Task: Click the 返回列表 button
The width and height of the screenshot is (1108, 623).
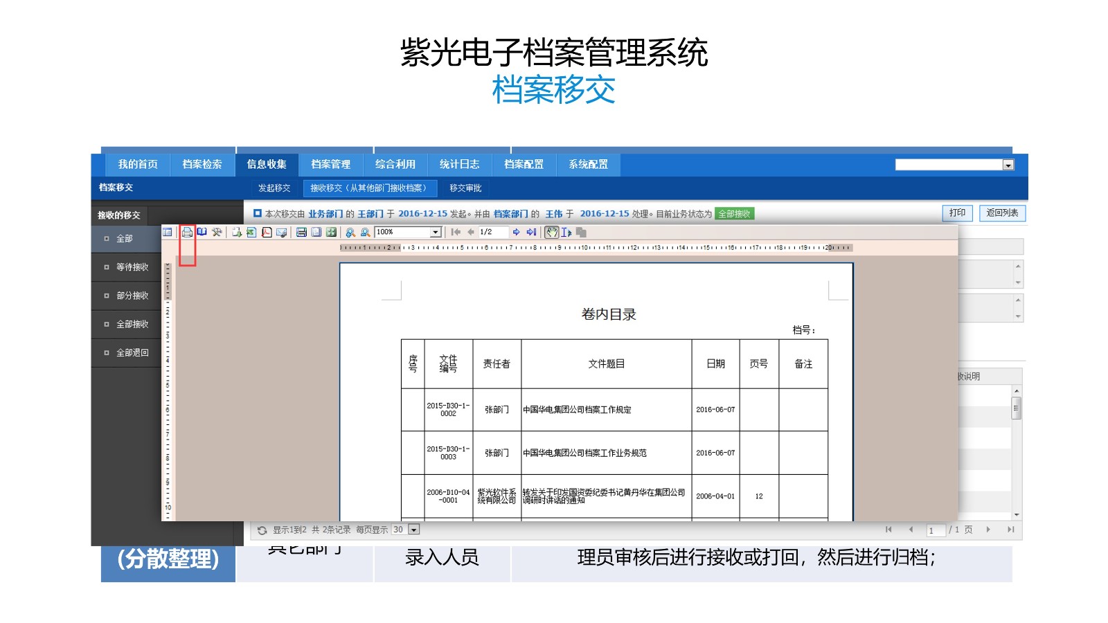Action: [x=1002, y=213]
